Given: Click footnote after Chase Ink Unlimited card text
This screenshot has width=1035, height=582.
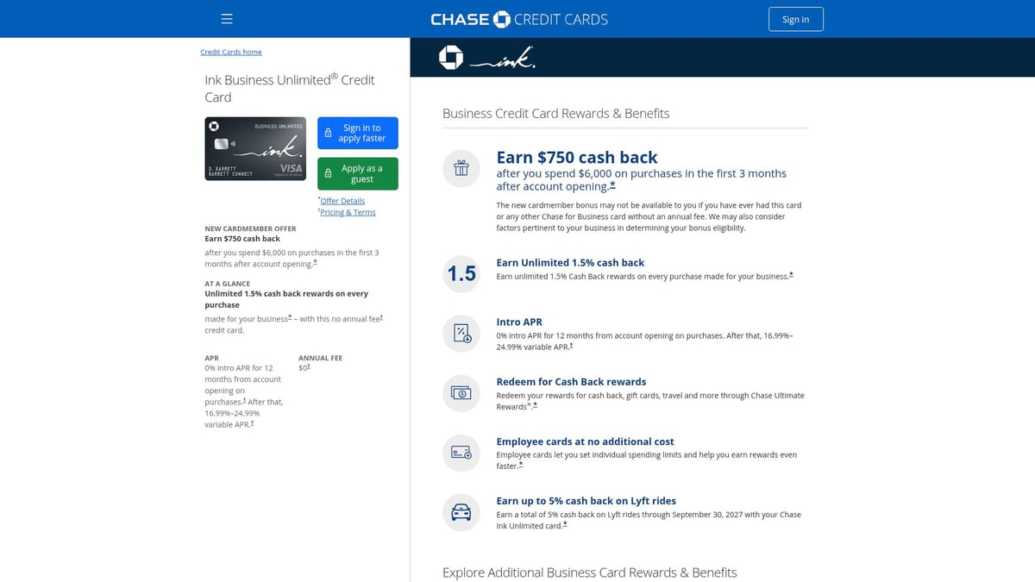Looking at the screenshot, I should point(565,524).
